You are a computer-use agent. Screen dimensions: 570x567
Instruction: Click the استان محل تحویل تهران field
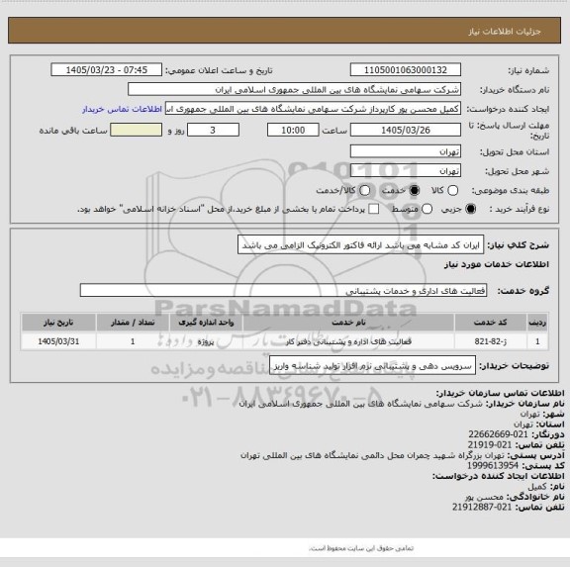tap(406, 151)
